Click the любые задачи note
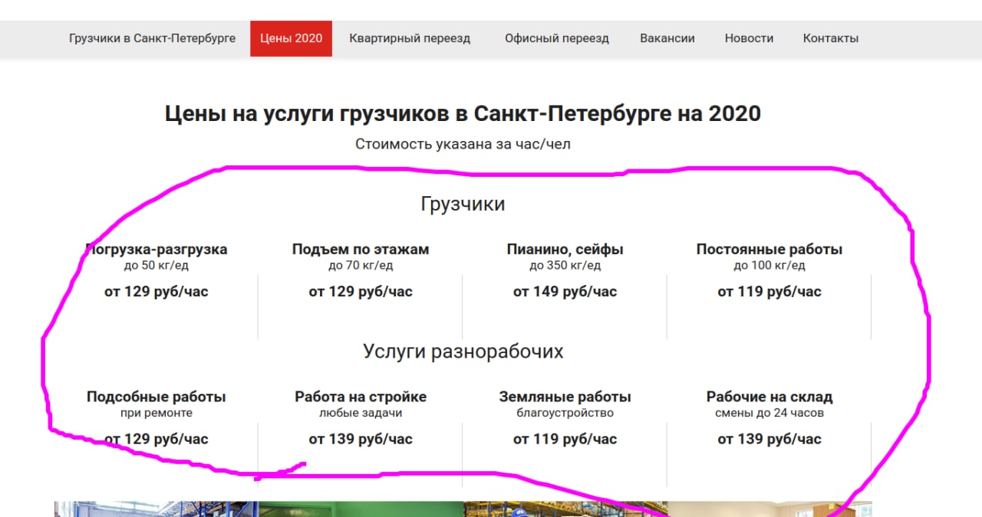The height and width of the screenshot is (517, 982). coord(361,413)
